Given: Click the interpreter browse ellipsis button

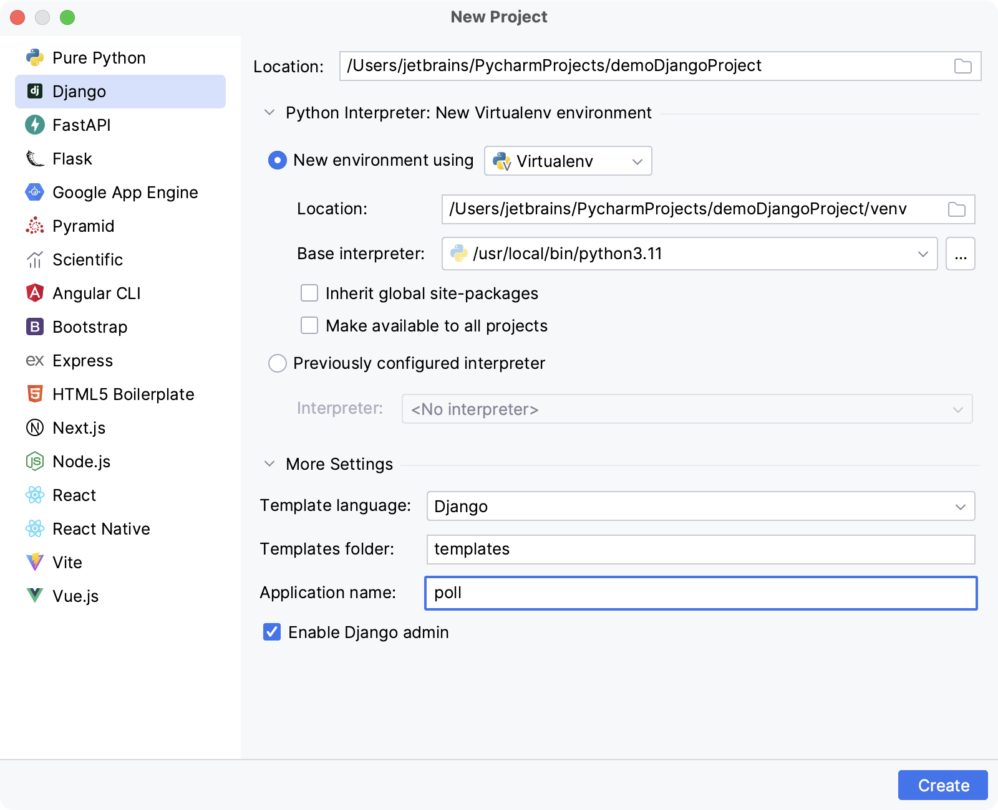Looking at the screenshot, I should tap(961, 254).
